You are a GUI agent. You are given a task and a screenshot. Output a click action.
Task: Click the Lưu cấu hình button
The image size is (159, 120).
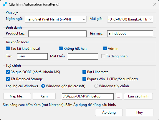pos(138,96)
